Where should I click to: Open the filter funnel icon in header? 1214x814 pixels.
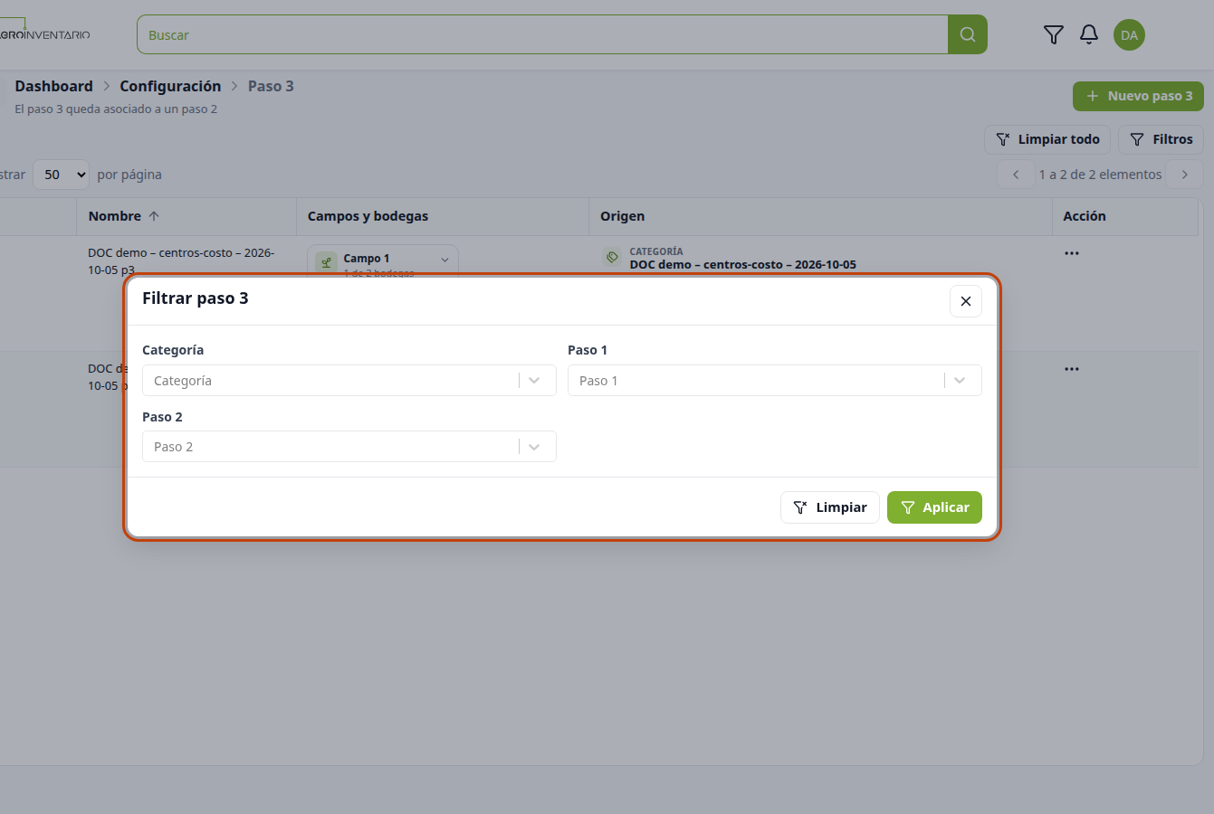coord(1054,35)
